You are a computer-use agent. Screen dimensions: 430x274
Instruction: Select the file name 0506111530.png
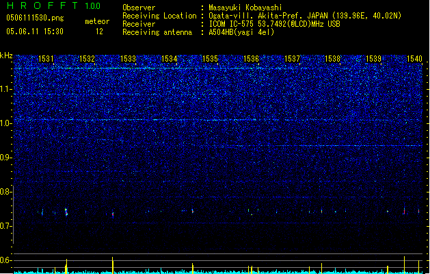point(35,18)
